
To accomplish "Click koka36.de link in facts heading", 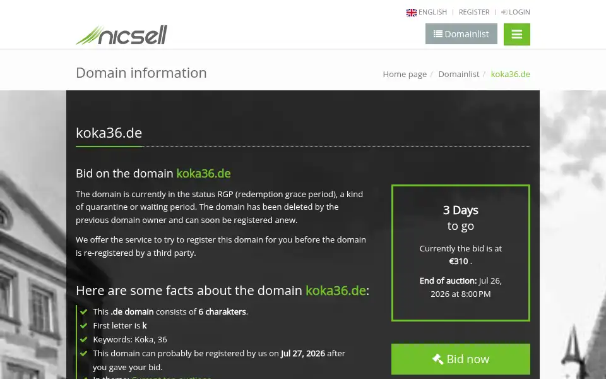I will [x=335, y=291].
